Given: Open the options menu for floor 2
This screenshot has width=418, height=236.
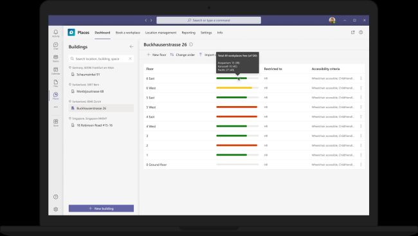Looking at the screenshot, I should (361, 145).
